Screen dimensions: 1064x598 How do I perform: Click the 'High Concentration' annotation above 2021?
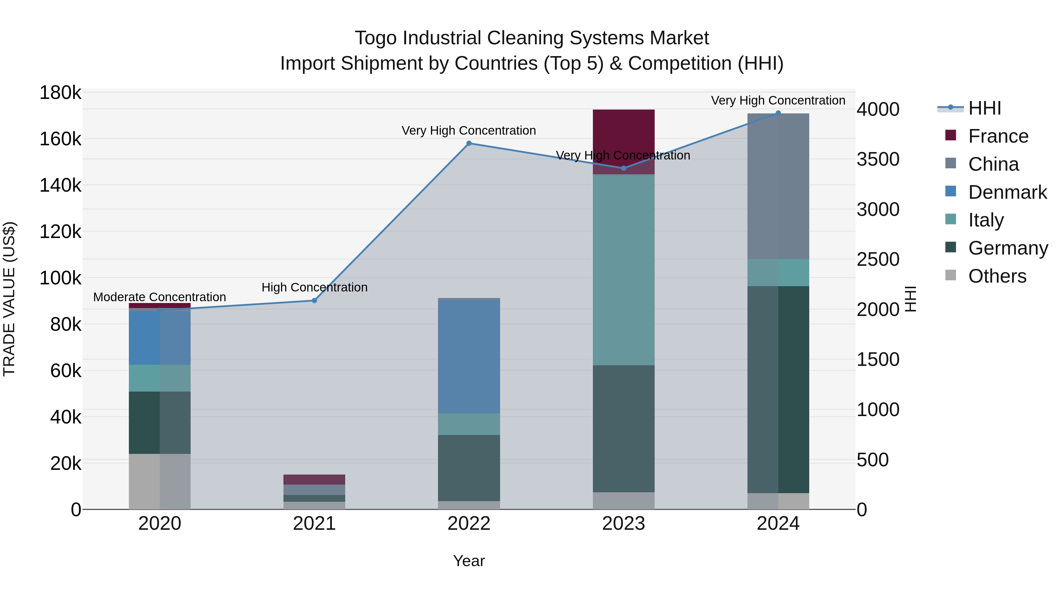314,287
